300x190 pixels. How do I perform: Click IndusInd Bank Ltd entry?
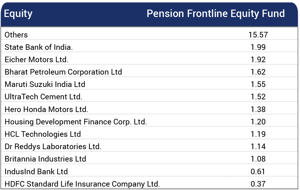36,171
